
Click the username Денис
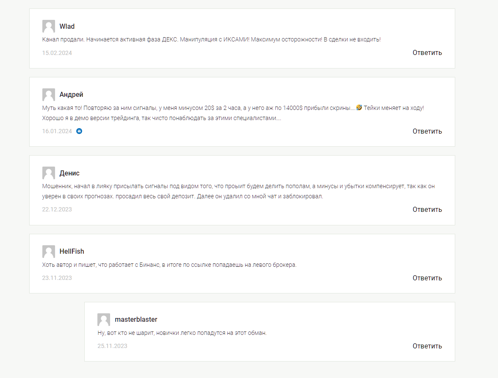(x=69, y=173)
